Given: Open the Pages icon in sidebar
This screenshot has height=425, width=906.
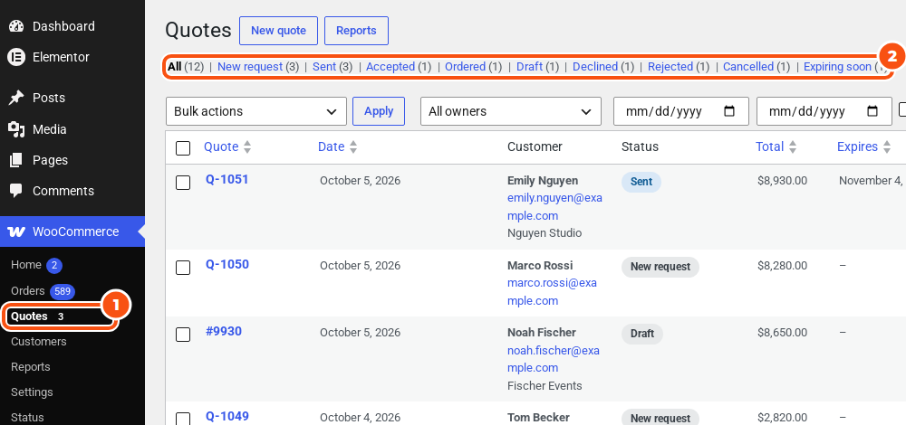Looking at the screenshot, I should tap(16, 160).
